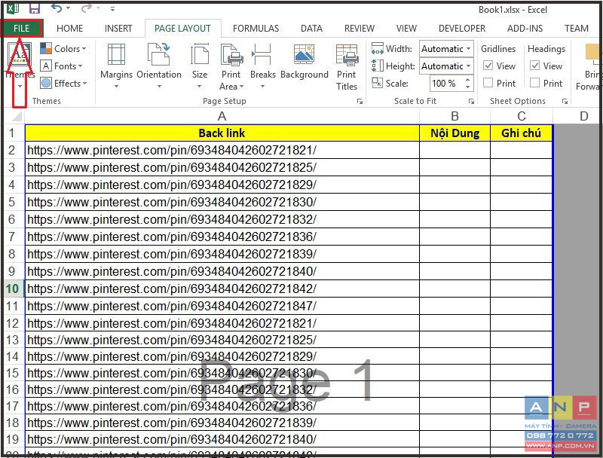Switch to the HOME tab
Image resolution: width=603 pixels, height=458 pixels.
pos(69,29)
